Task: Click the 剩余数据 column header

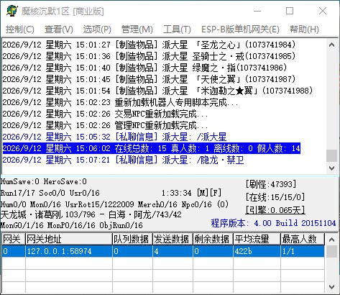Action: 213,239
